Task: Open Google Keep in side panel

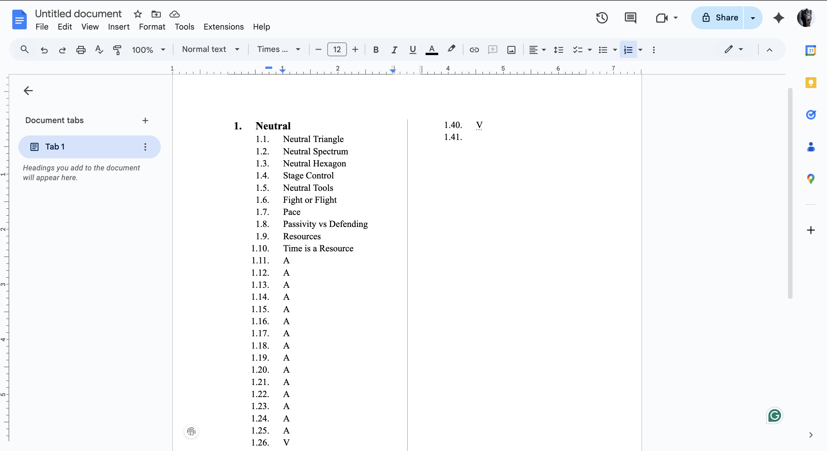Action: 811,83
